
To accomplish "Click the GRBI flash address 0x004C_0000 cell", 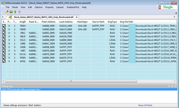I will tap(48, 44).
